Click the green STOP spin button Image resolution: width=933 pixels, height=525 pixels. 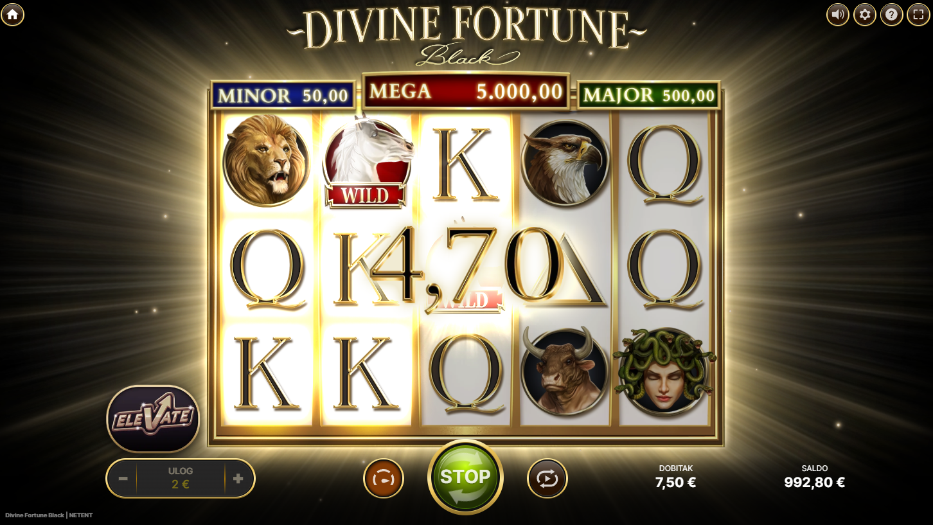click(x=465, y=477)
